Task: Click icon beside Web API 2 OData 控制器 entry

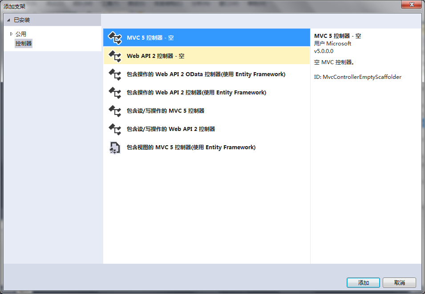Action: [115, 74]
